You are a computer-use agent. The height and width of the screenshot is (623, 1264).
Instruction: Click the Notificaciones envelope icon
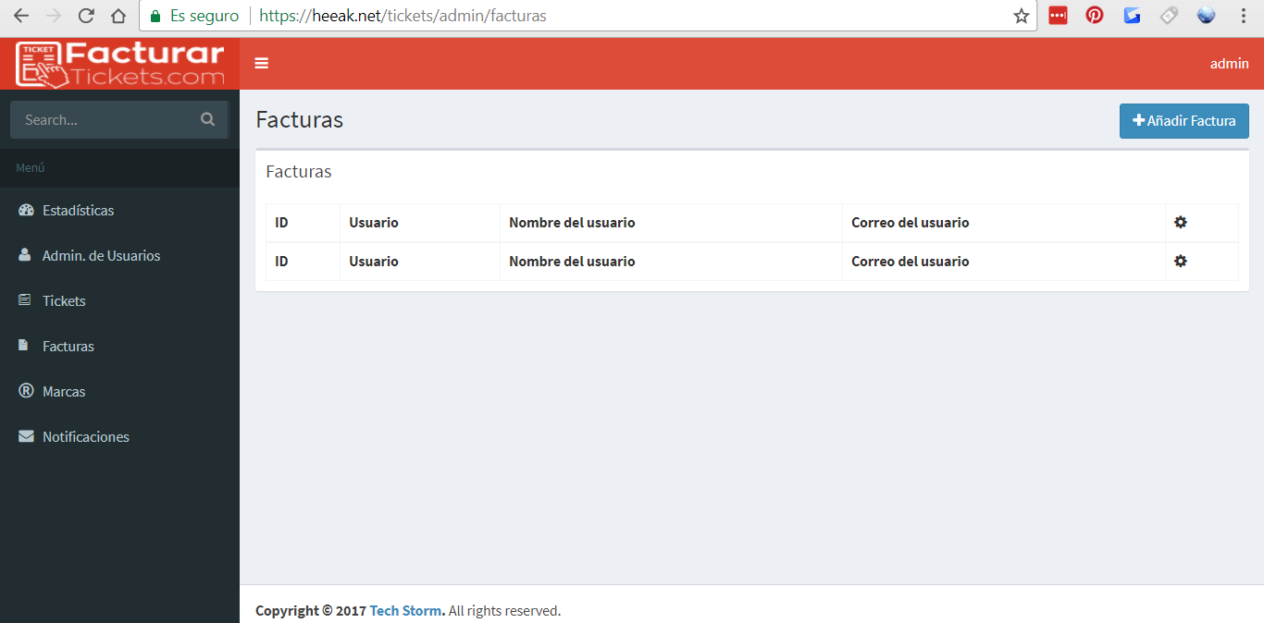pyautogui.click(x=26, y=436)
